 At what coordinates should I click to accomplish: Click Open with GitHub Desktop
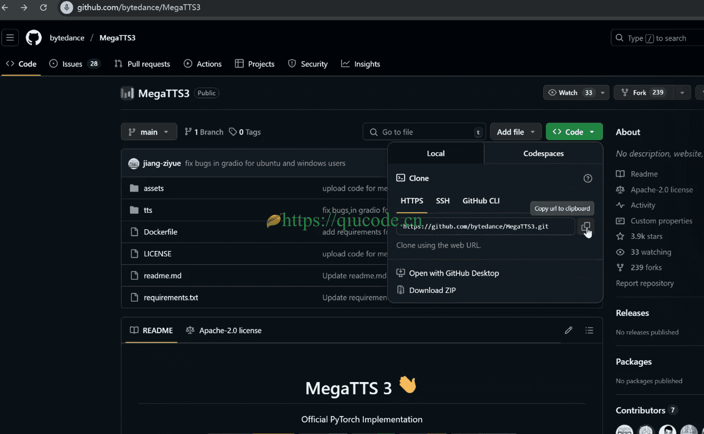pos(454,273)
